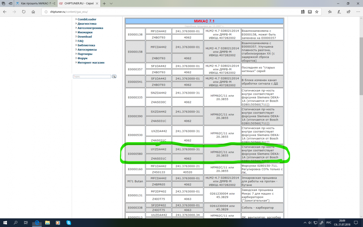This screenshot has width=363, height=227.
Task: Select firmware ID E0000541
Action: click(x=135, y=82)
